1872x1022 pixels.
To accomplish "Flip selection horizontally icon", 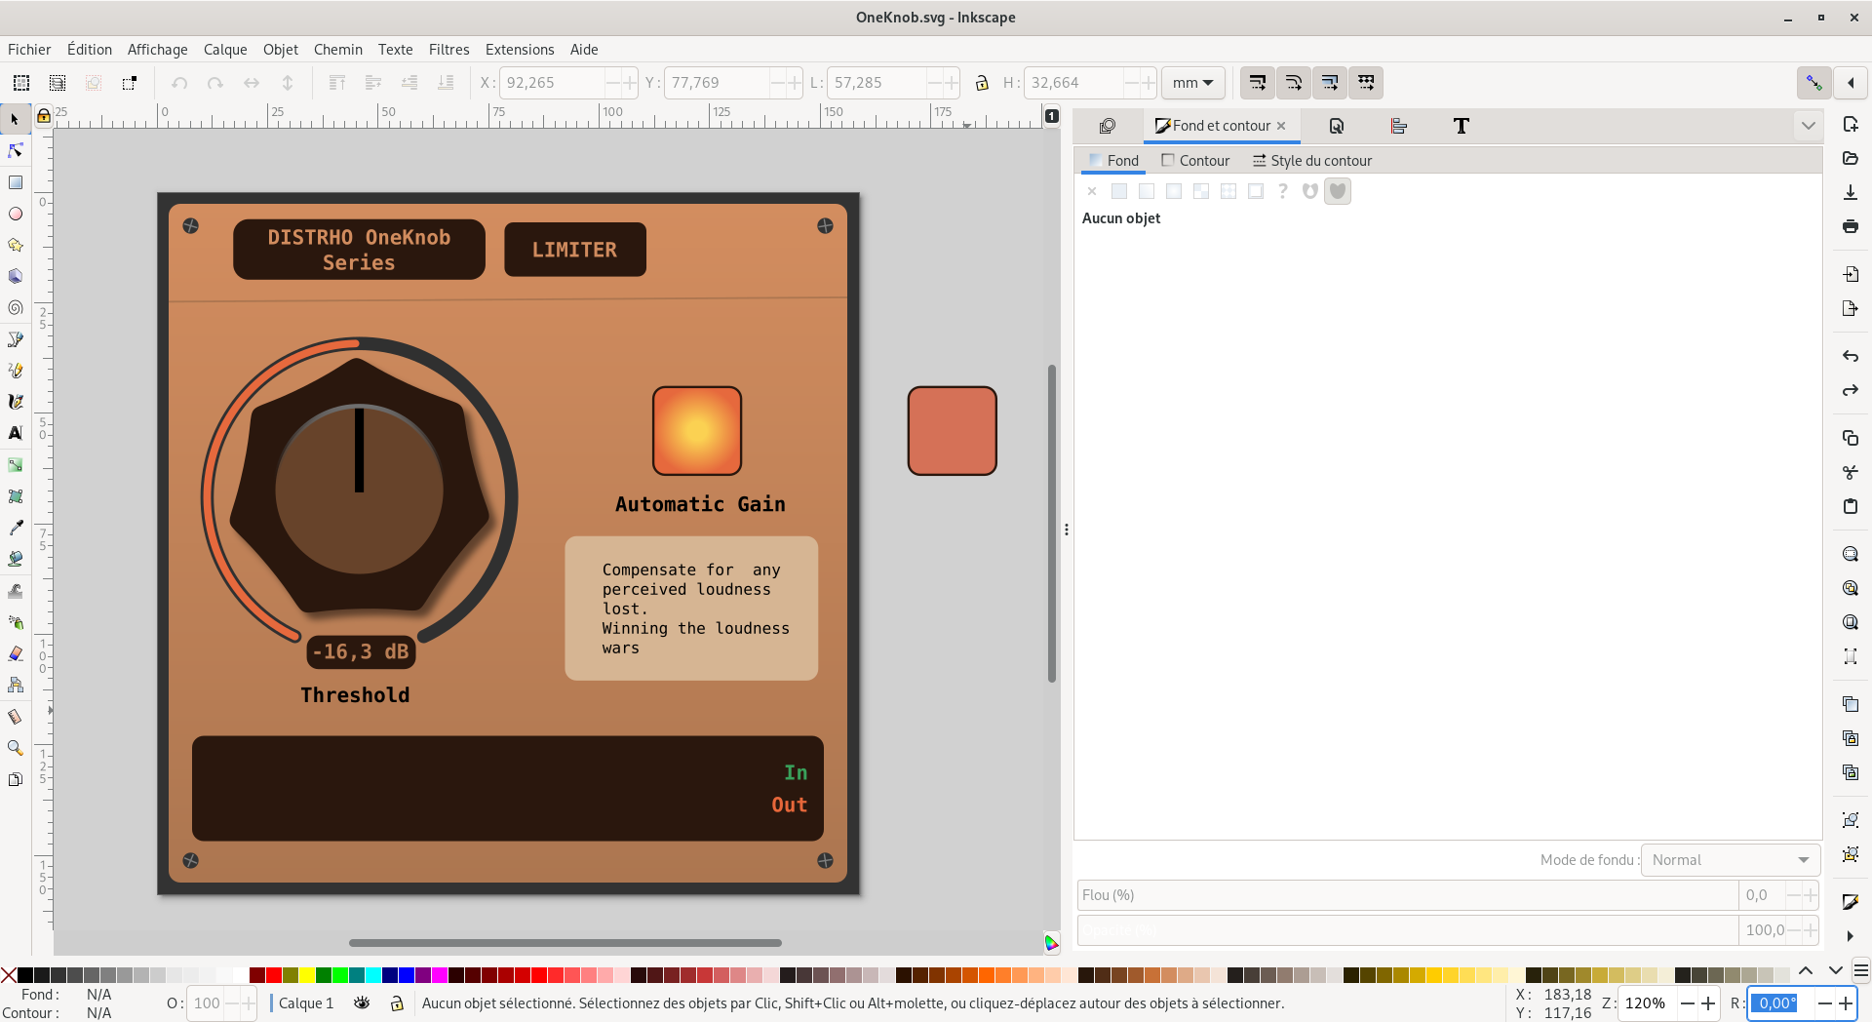I will point(252,83).
